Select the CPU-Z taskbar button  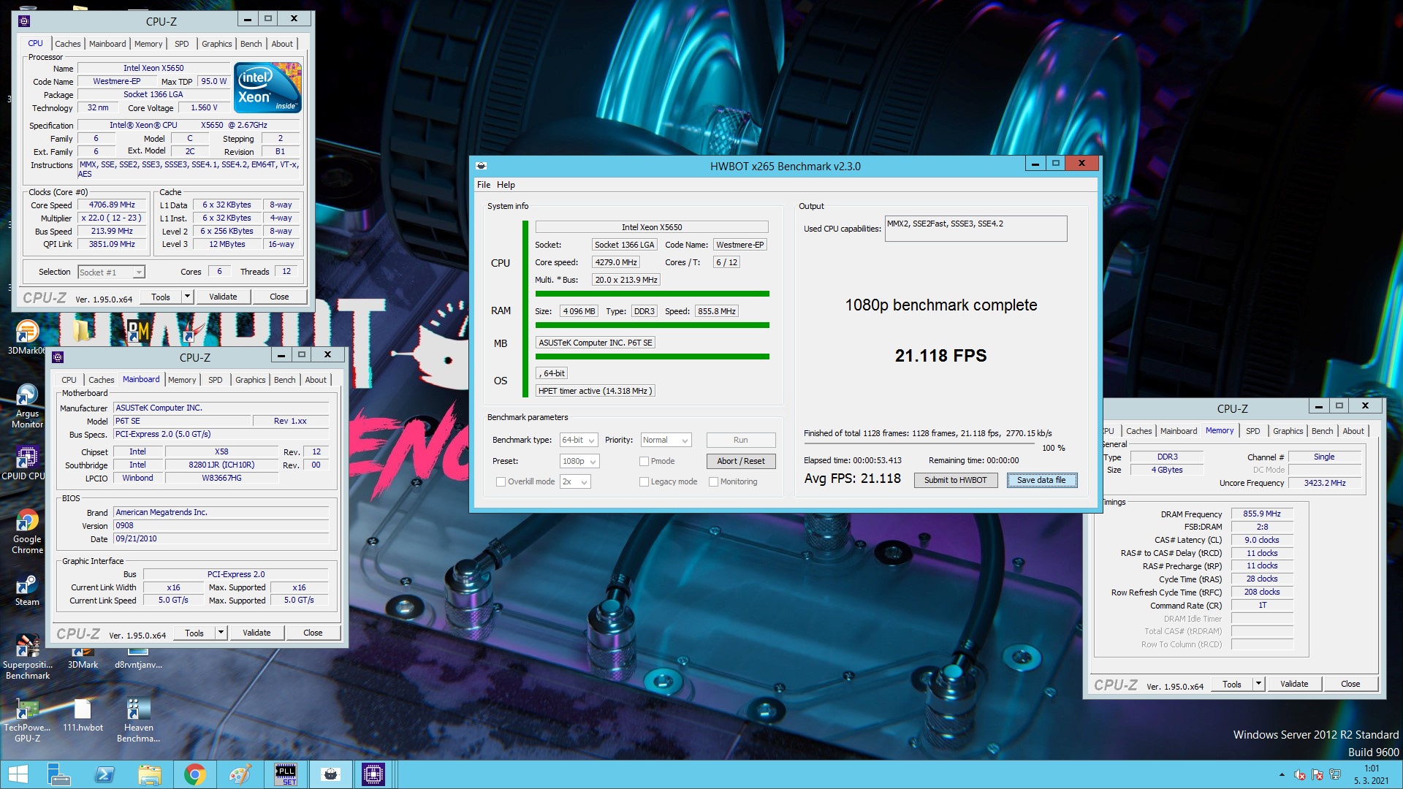(x=373, y=774)
